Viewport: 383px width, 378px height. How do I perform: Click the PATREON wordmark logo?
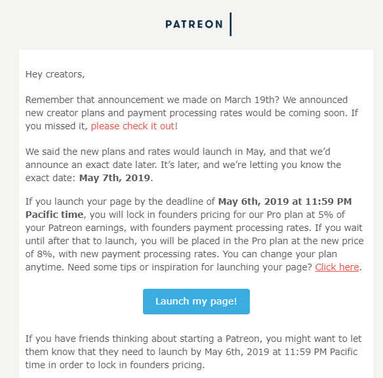[x=194, y=24]
